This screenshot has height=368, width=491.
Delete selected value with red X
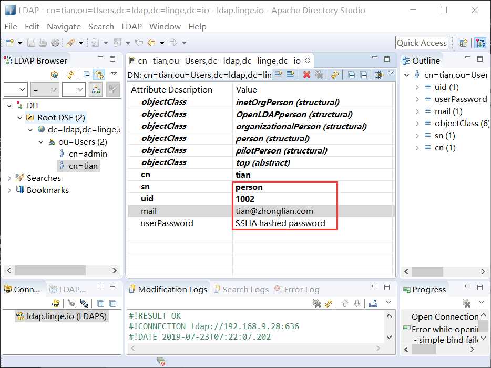pos(307,75)
